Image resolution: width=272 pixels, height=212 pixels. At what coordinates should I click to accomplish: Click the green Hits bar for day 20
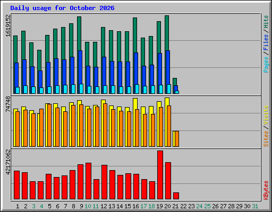click(x=167, y=33)
